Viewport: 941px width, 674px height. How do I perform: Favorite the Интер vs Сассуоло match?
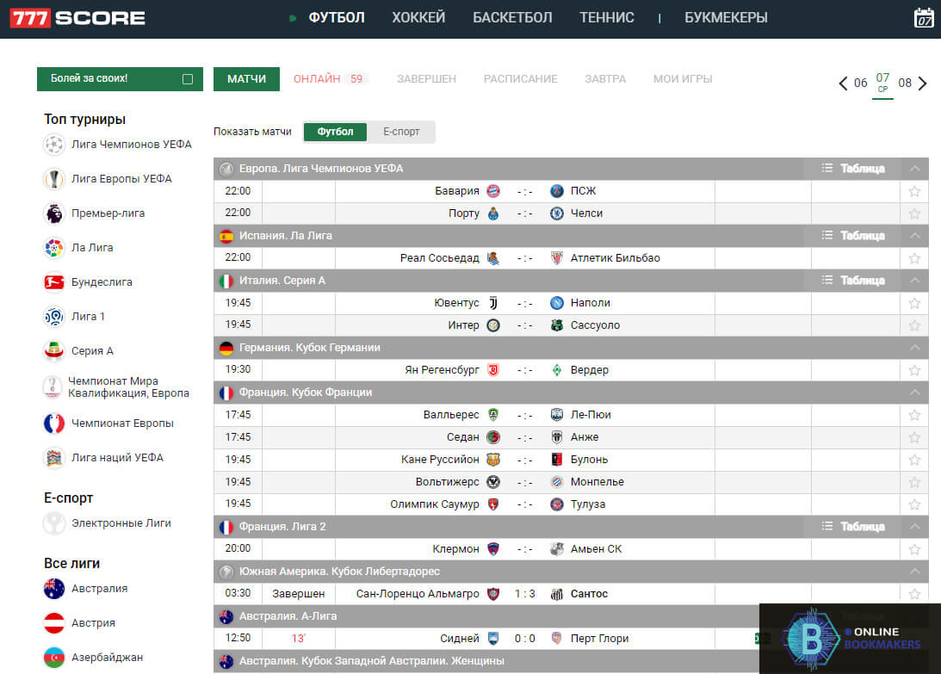[x=914, y=325]
